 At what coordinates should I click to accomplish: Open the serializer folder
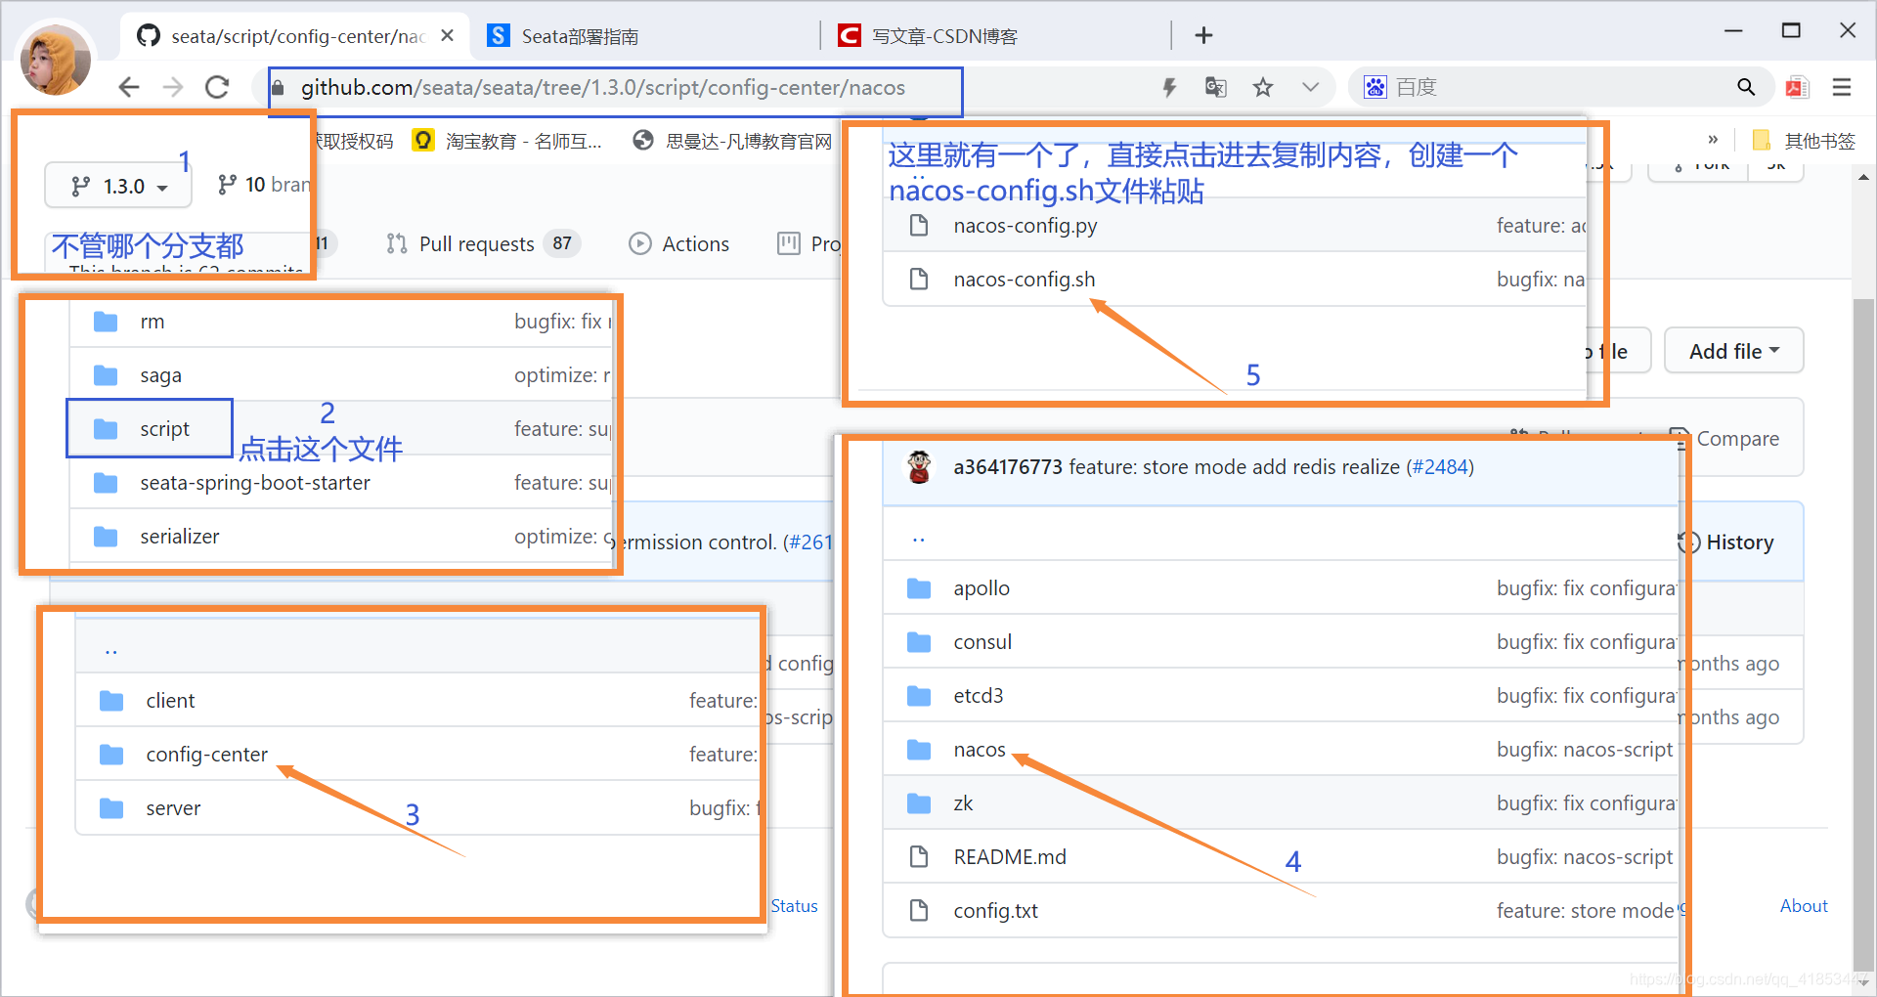(179, 537)
